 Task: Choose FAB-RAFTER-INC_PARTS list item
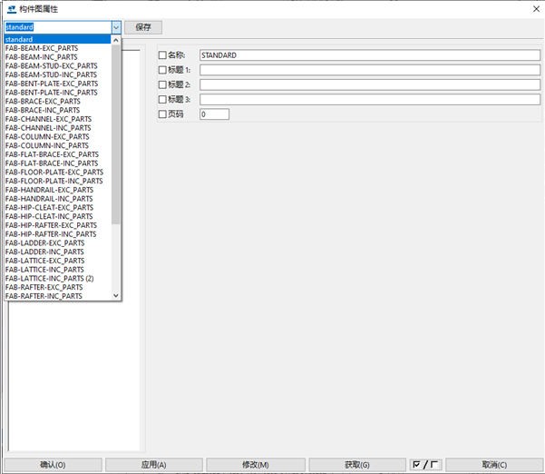tap(44, 296)
